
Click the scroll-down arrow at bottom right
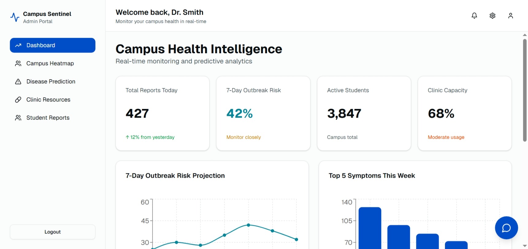(x=524, y=245)
